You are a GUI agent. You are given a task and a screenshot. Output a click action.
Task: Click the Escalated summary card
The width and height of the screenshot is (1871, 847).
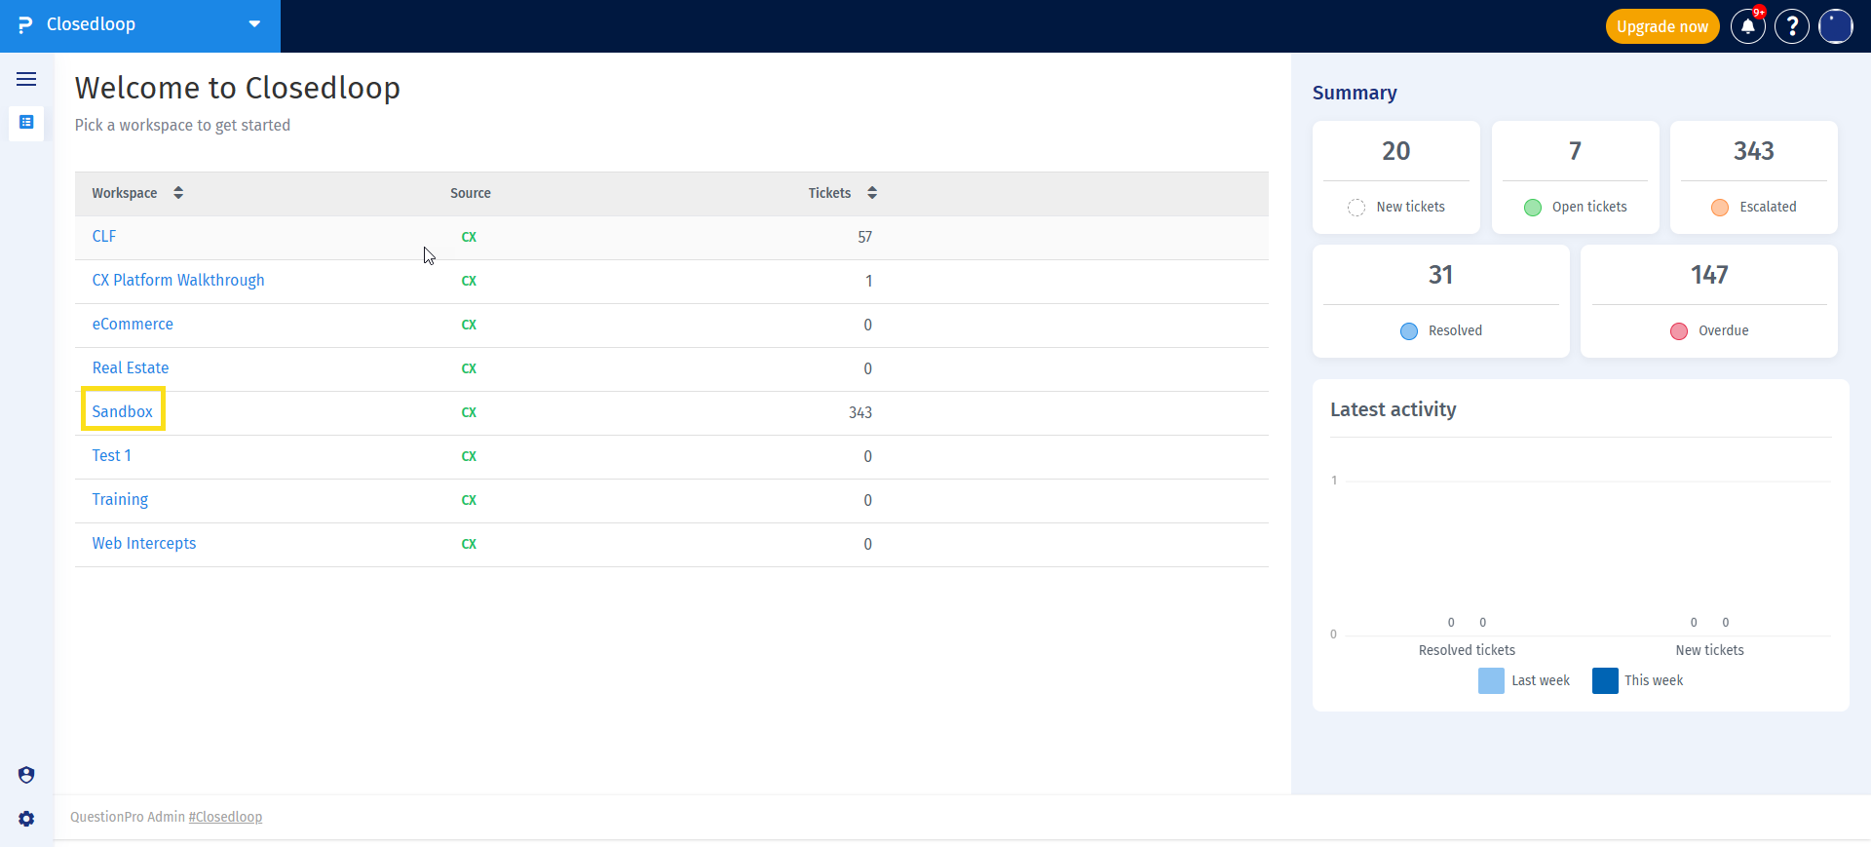click(1753, 177)
